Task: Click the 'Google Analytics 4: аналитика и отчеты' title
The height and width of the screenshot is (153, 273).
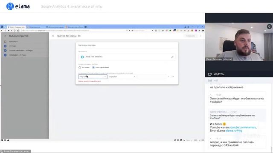Action: tap(72, 6)
